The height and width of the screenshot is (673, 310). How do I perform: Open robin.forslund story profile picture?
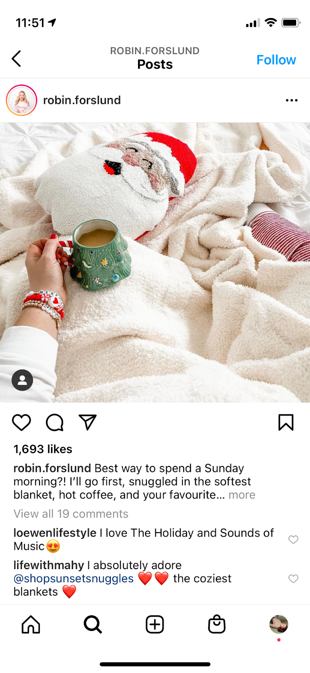pos(21,100)
